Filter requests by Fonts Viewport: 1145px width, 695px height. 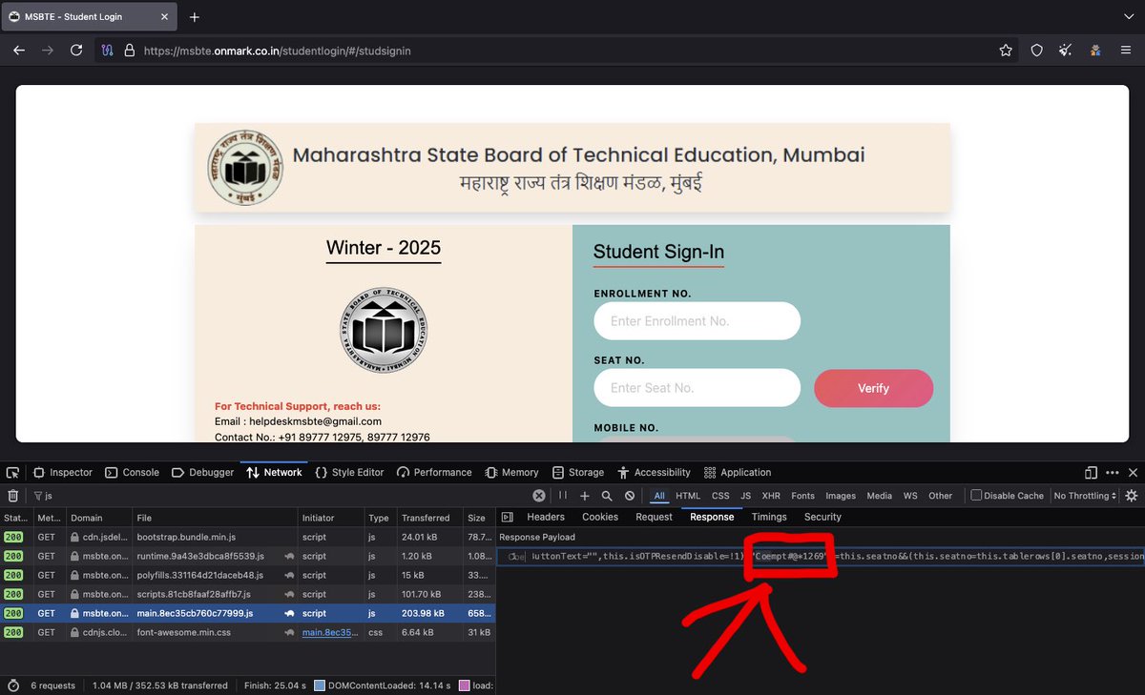point(803,496)
